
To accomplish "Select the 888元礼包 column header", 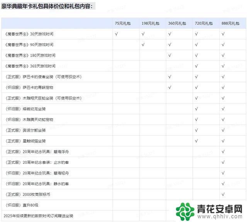I will [230, 23].
